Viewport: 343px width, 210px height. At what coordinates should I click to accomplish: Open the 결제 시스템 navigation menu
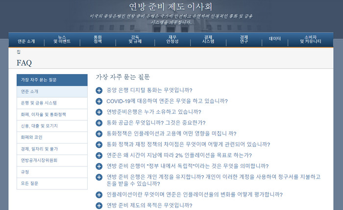[208, 39]
